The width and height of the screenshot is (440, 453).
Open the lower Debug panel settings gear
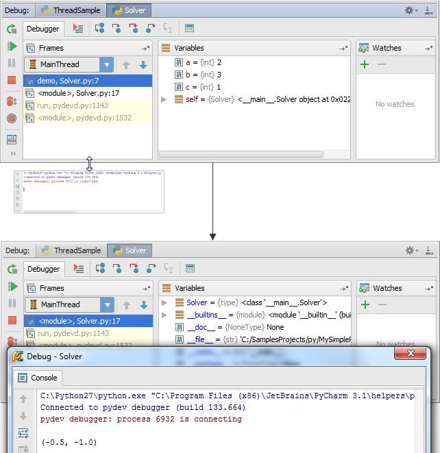412,250
